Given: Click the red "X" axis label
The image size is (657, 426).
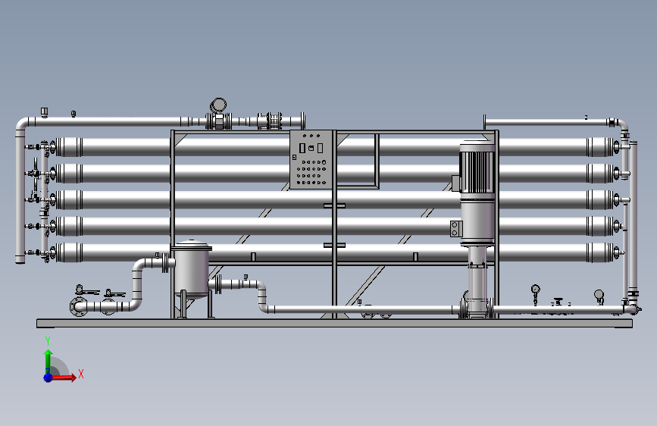Looking at the screenshot, I should click(x=81, y=374).
